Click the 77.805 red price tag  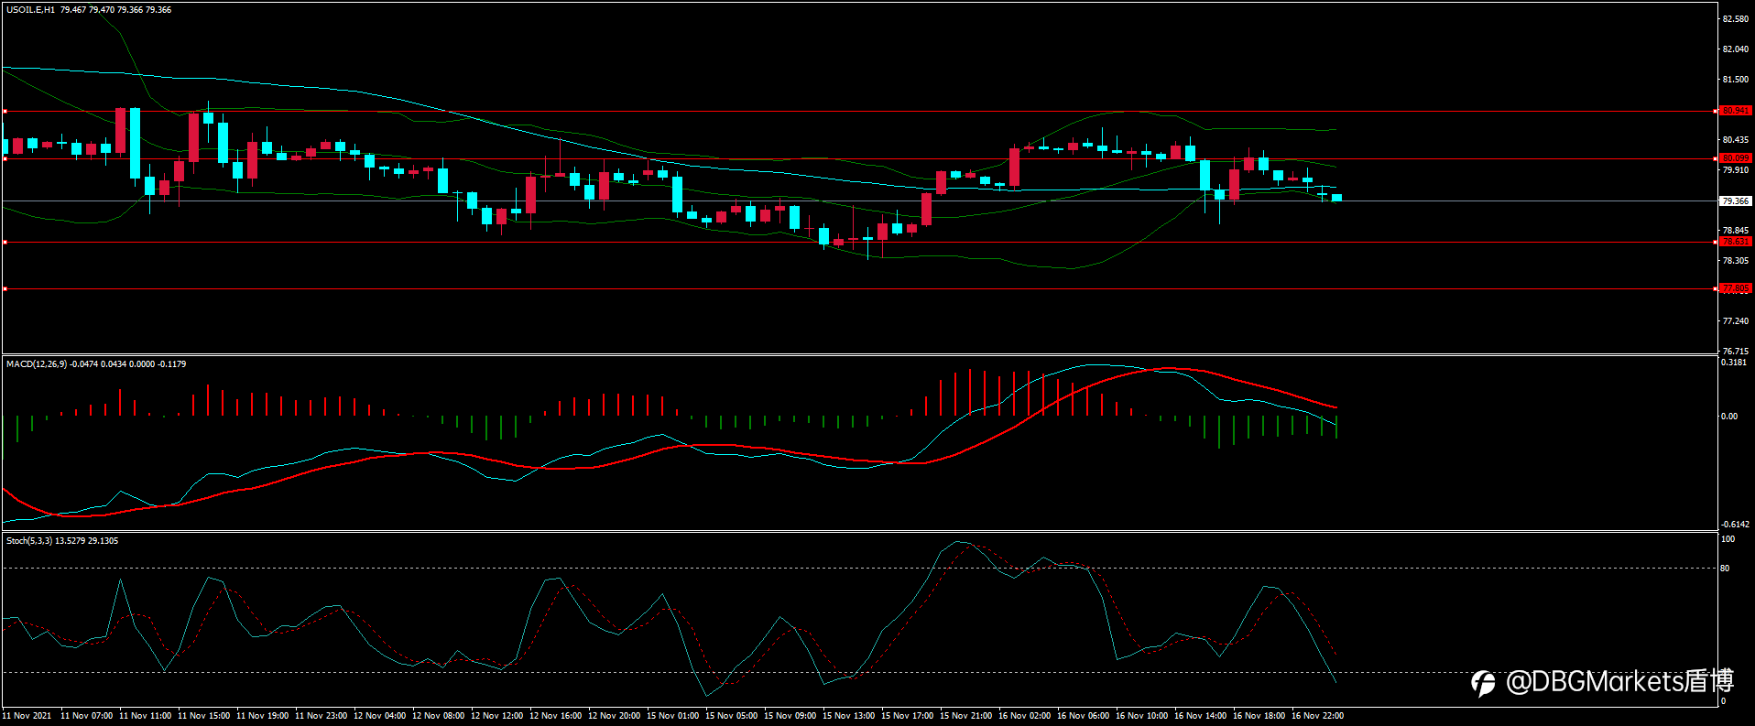(x=1735, y=288)
